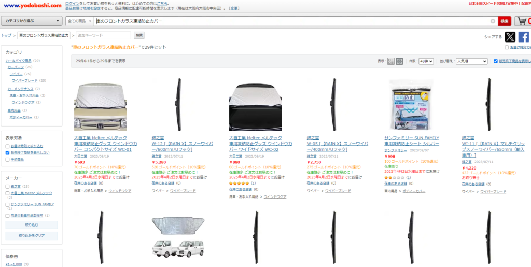The width and height of the screenshot is (531, 267).
Task: Click 商品お届け地域を設定 link
Action: coord(83,8)
